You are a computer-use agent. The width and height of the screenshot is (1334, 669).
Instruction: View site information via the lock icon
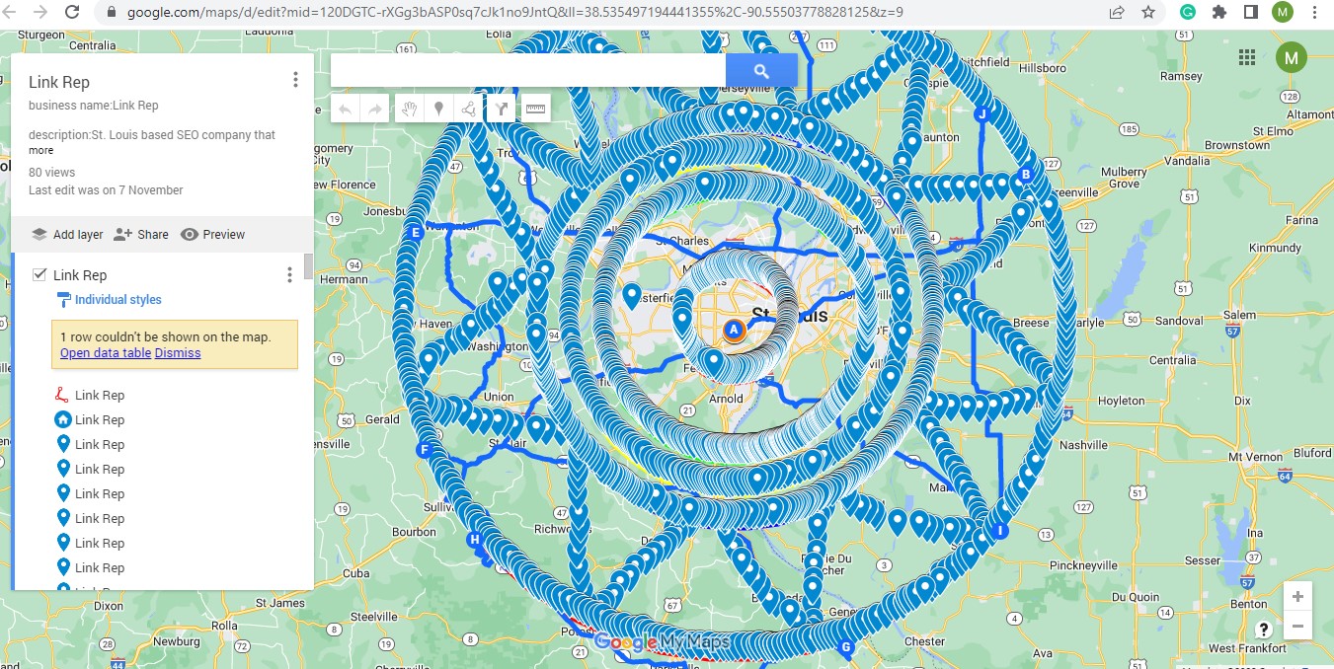click(x=110, y=13)
